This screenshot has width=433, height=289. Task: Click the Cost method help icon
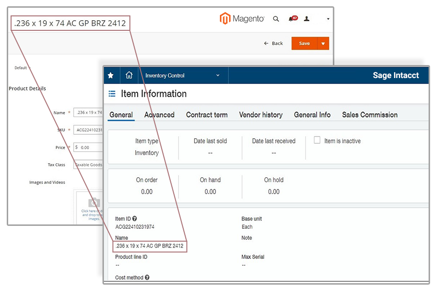tap(147, 277)
